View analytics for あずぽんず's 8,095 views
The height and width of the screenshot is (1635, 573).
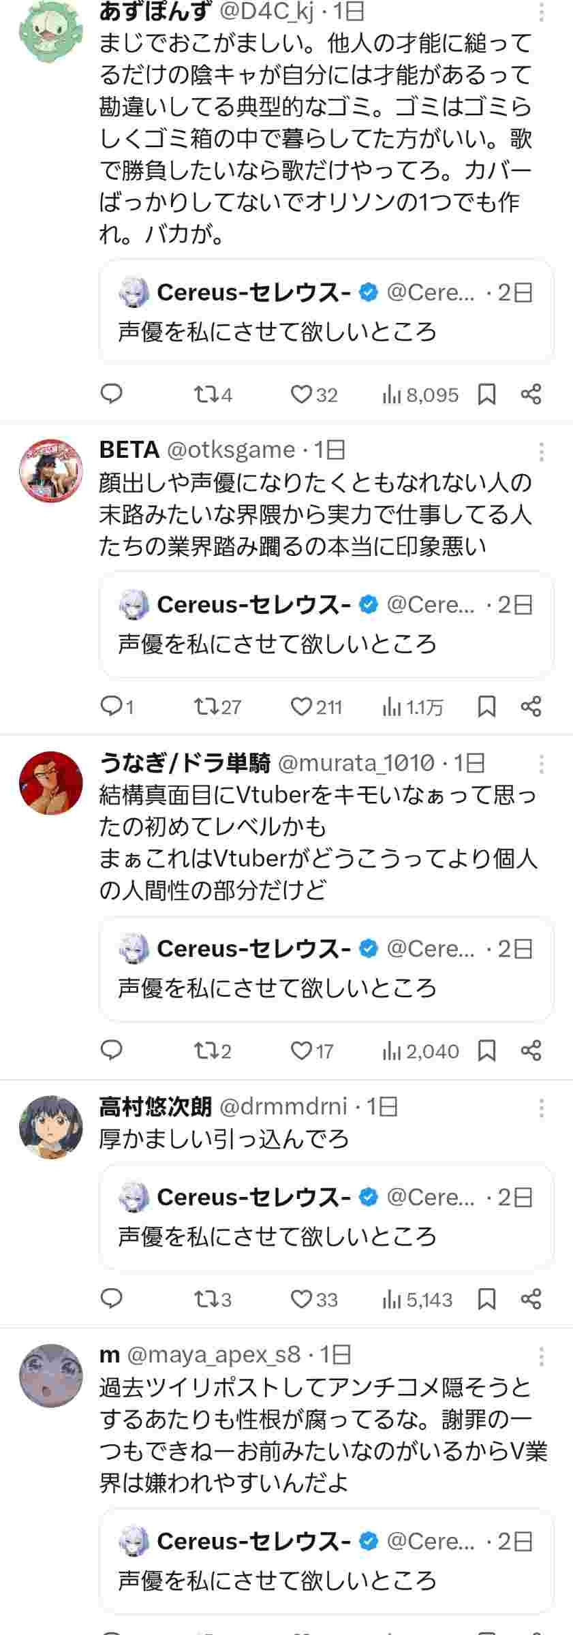(421, 394)
